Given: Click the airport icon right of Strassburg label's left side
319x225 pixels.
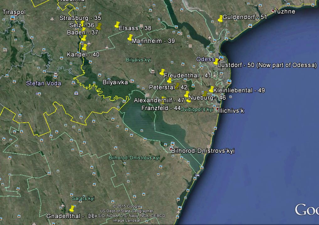Looking at the screenshot, I should click(52, 19).
